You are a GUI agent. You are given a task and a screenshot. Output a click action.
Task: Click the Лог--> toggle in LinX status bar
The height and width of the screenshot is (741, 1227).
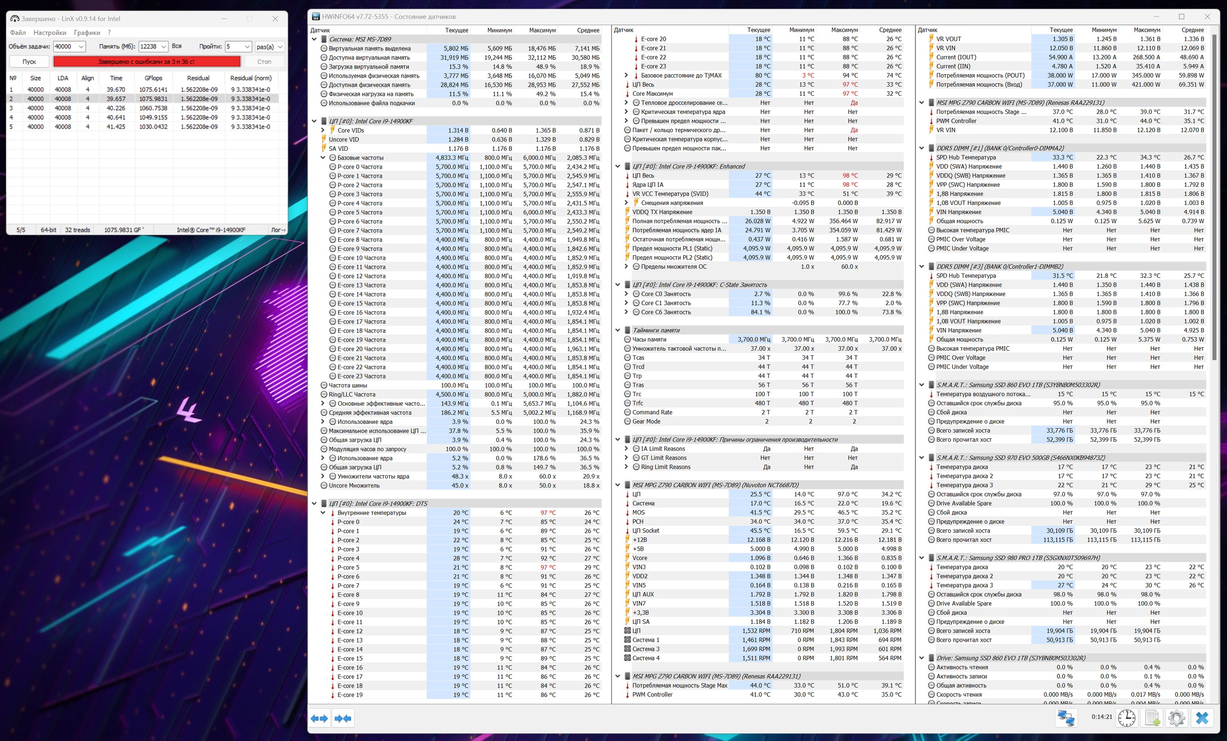278,230
